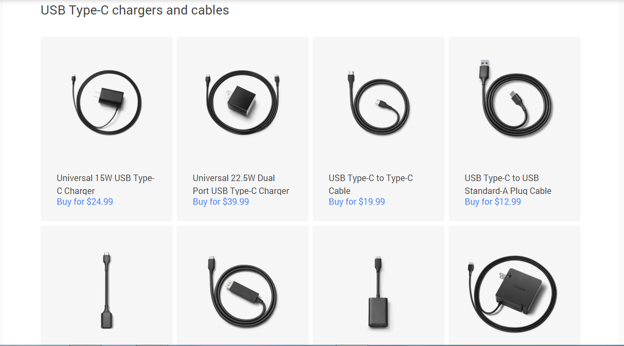Select the USB Type-C to USB Standard-A title
The height and width of the screenshot is (346, 624).
(x=508, y=184)
